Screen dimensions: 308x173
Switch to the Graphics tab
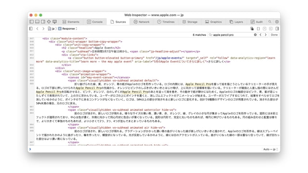point(213,22)
